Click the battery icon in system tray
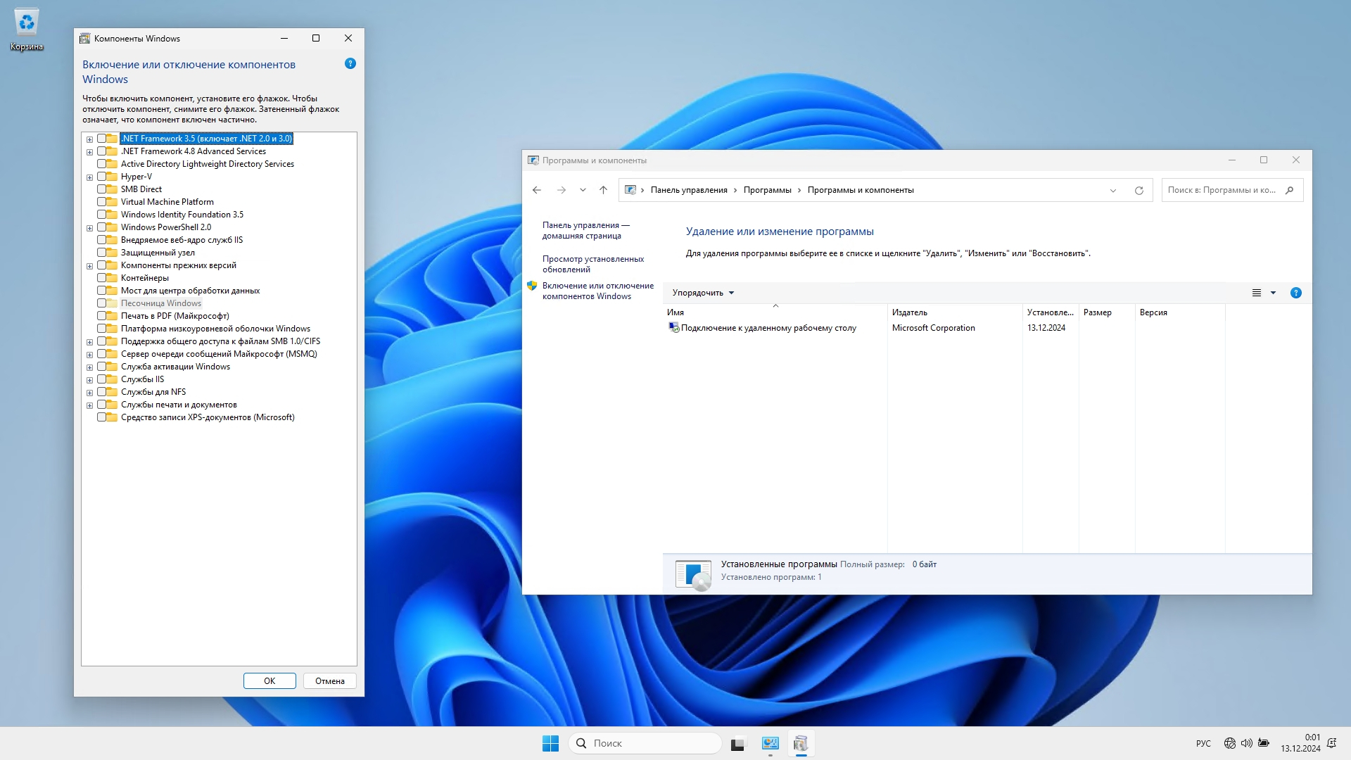This screenshot has width=1351, height=760. coord(1264,743)
